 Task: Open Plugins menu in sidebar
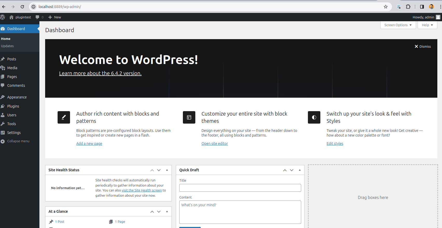click(x=20, y=106)
